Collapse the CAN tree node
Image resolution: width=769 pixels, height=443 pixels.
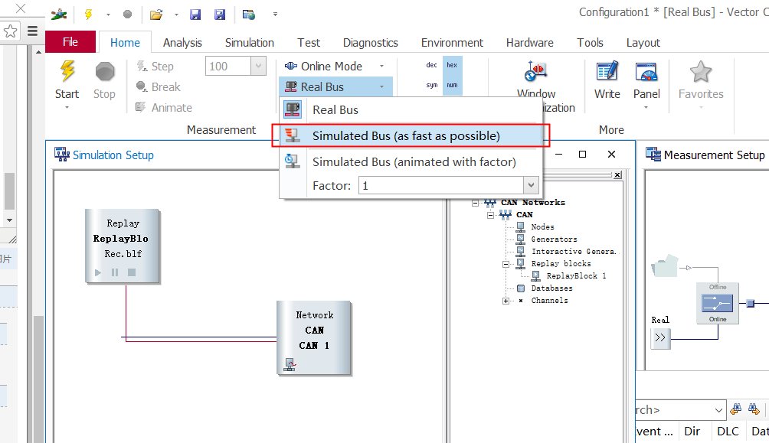tap(490, 215)
